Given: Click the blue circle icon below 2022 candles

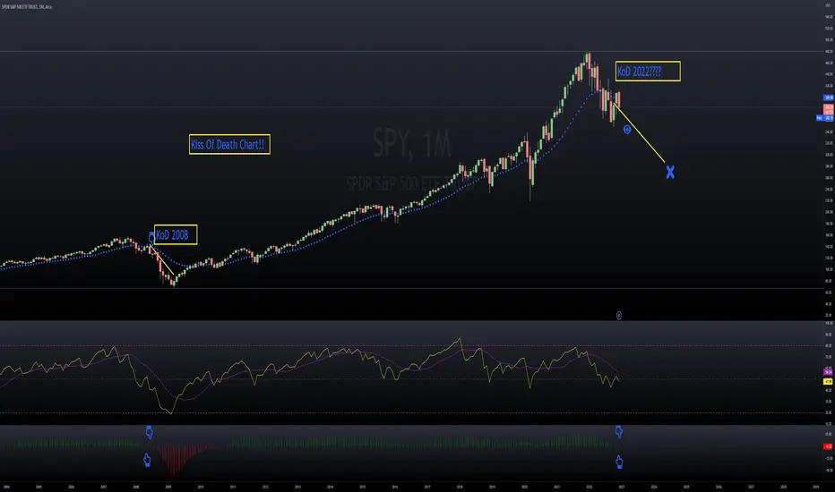Looking at the screenshot, I should (x=627, y=129).
